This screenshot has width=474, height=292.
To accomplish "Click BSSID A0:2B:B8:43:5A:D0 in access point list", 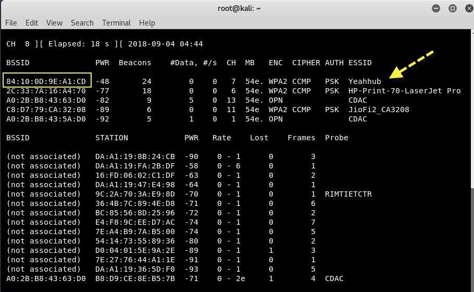I will pos(46,119).
